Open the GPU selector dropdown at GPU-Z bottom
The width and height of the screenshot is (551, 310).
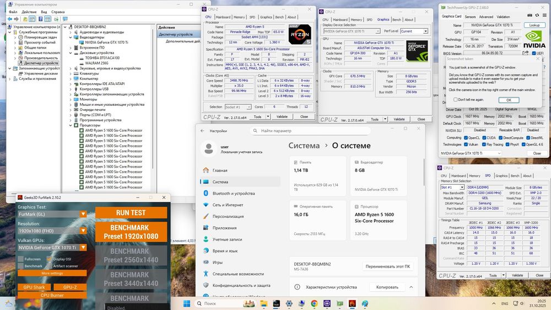[471, 153]
